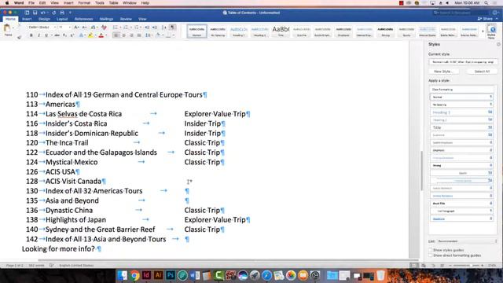The width and height of the screenshot is (503, 283).
Task: Open the Table menu in menu bar
Action: [113, 3]
